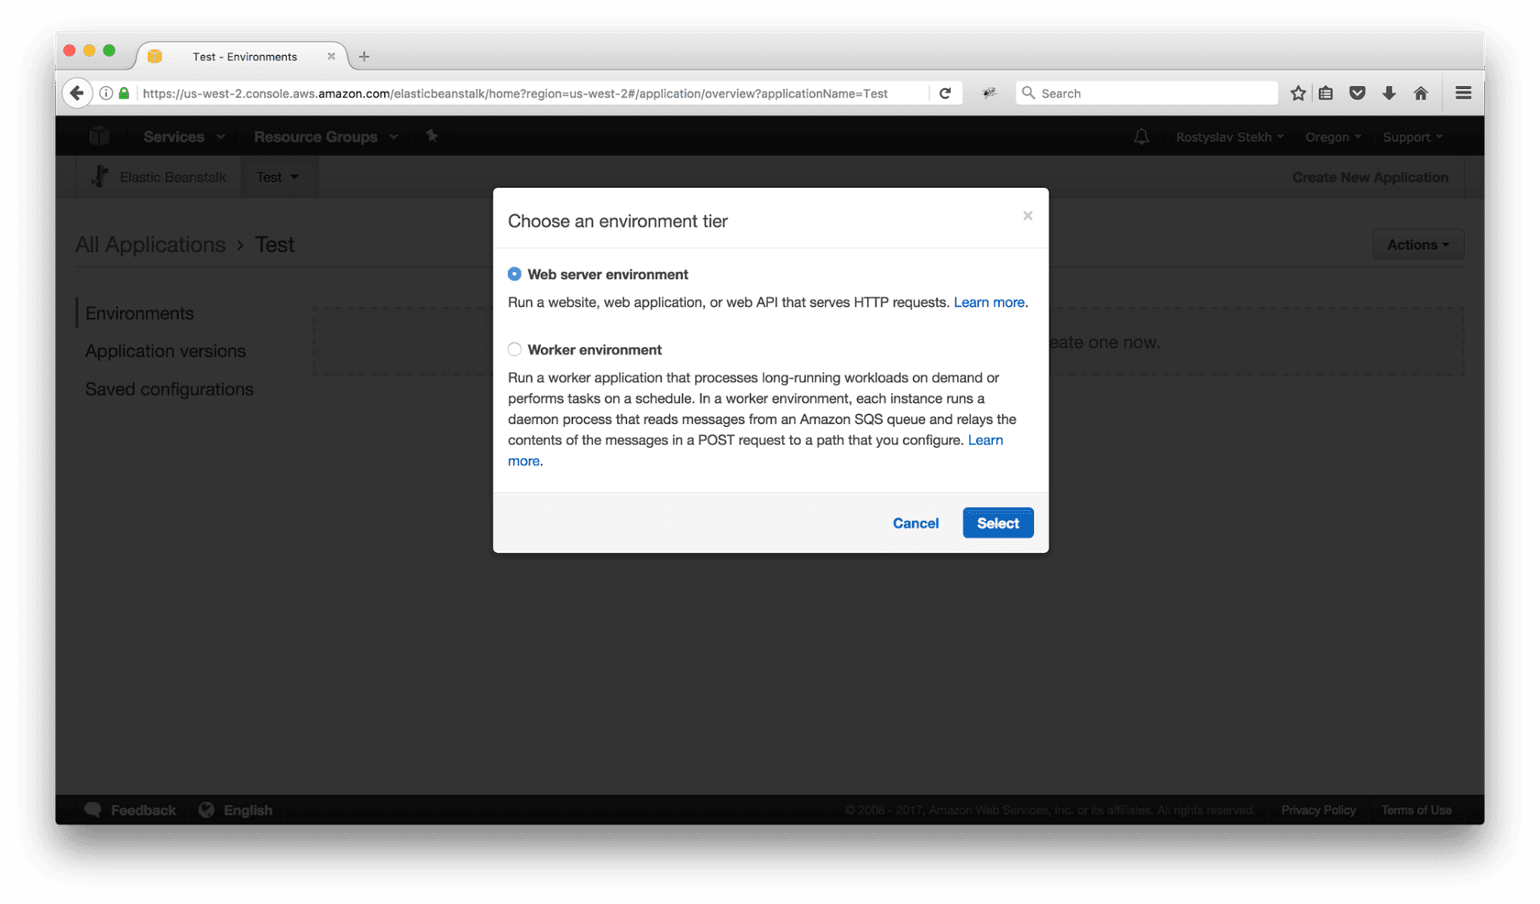Click the 'Choose an environment tier' heading
The width and height of the screenshot is (1540, 904).
point(618,221)
